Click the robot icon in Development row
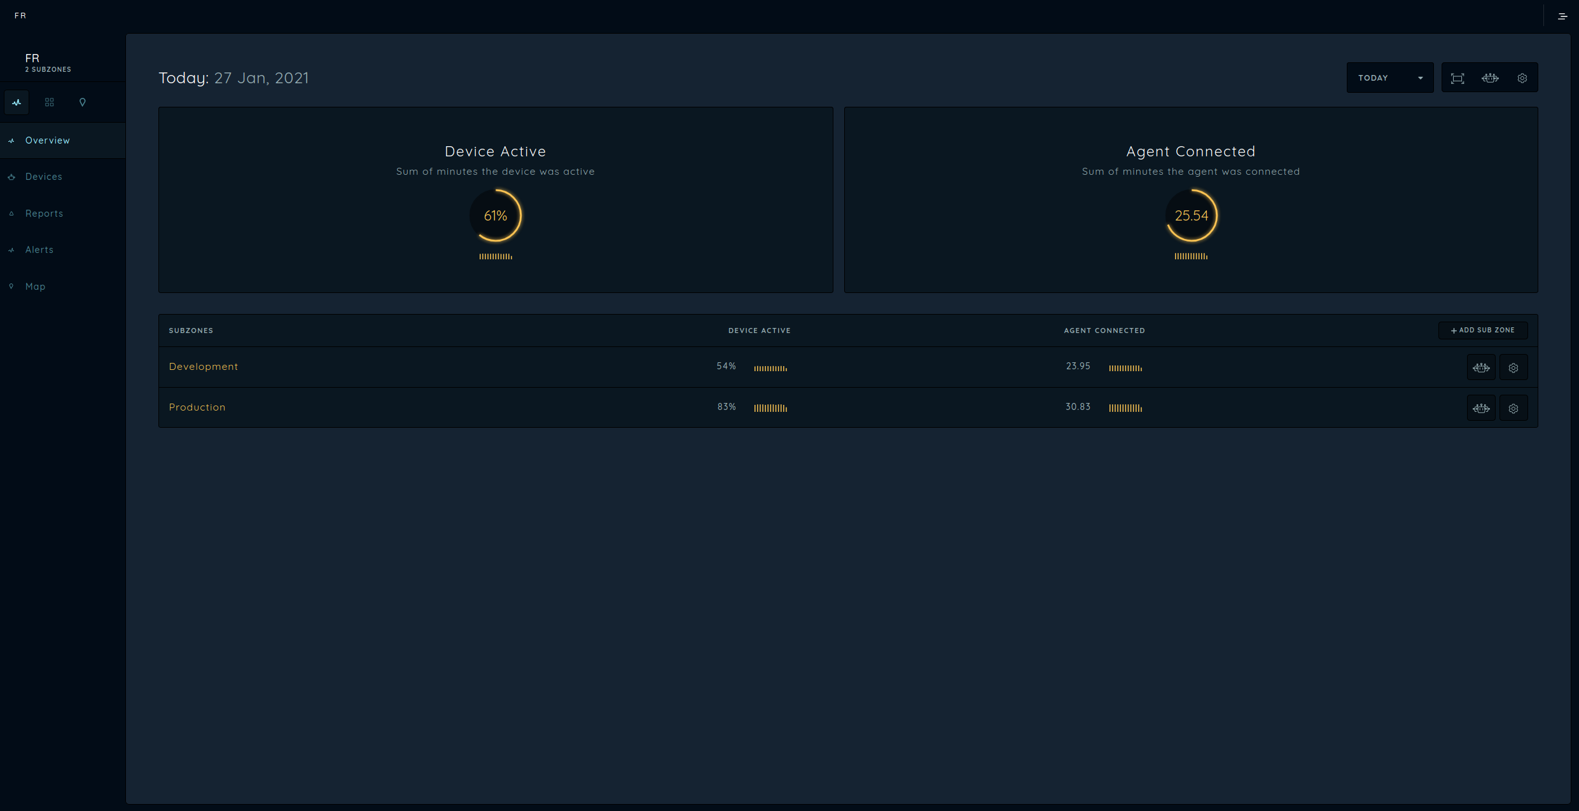This screenshot has width=1579, height=811. 1481,368
